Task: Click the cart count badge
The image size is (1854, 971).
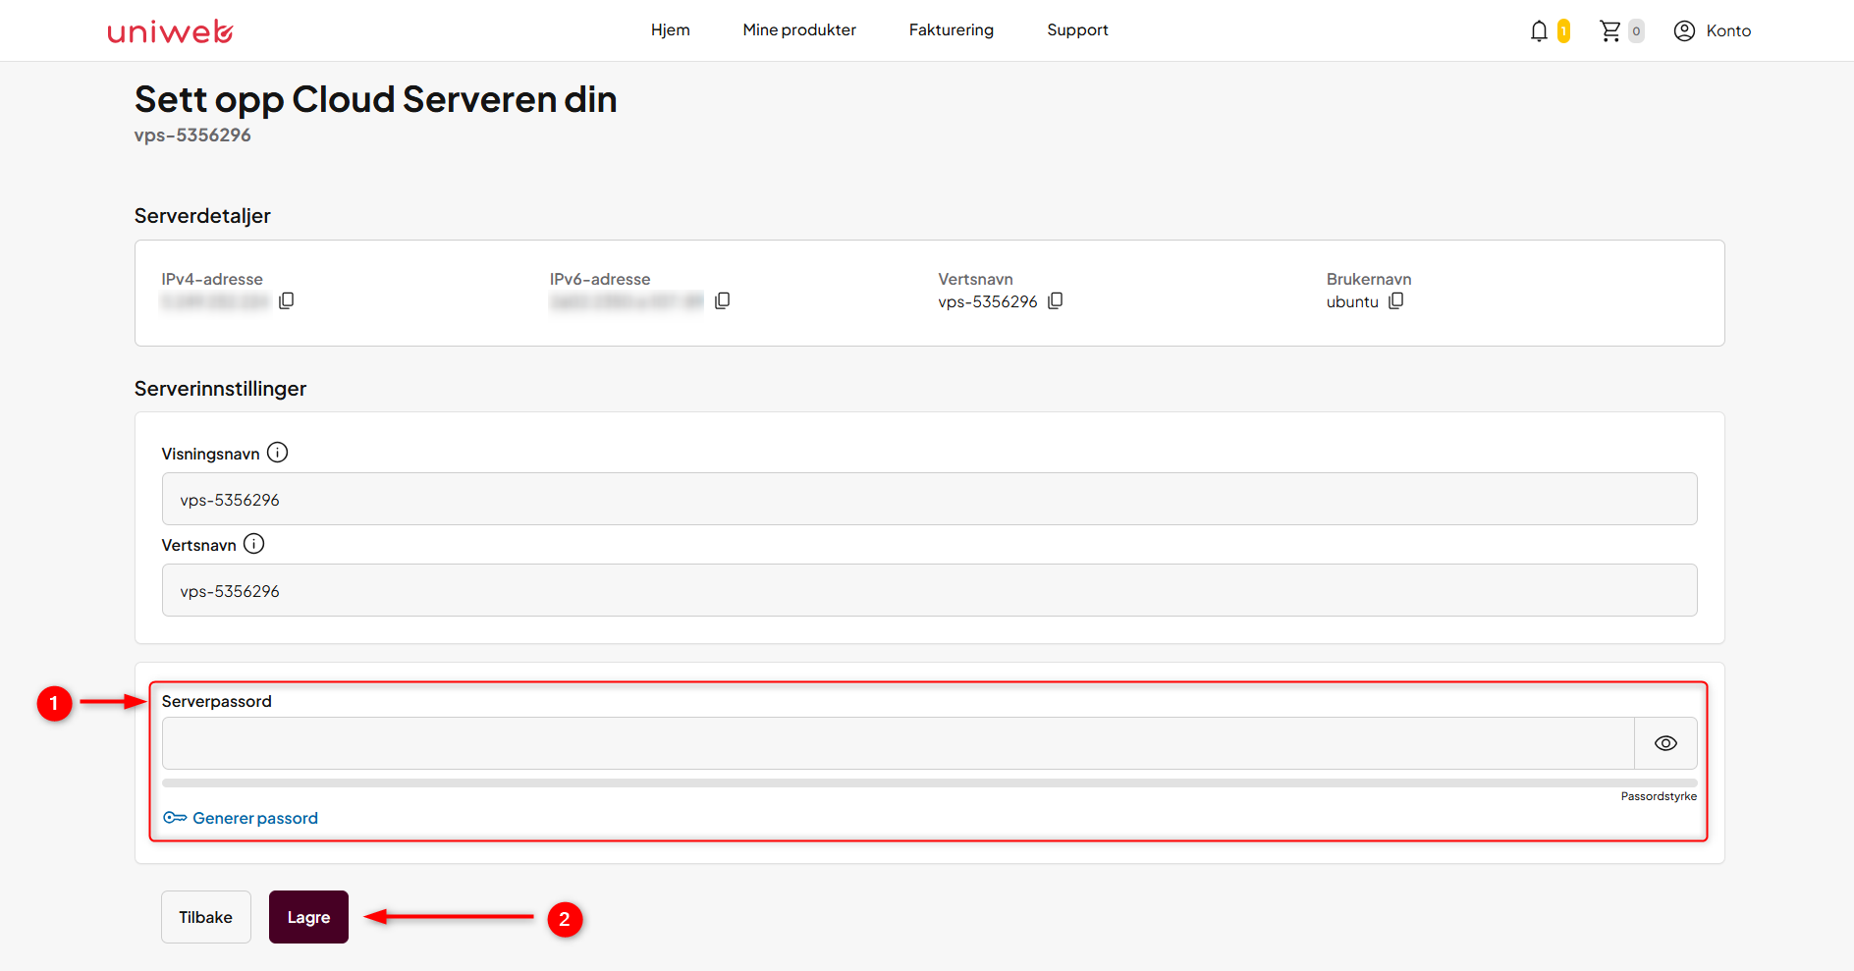Action: coord(1636,31)
